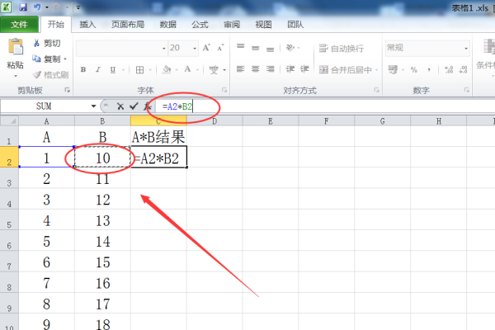495x330 pixels.
Task: Click the font size field showing 20
Action: click(179, 48)
